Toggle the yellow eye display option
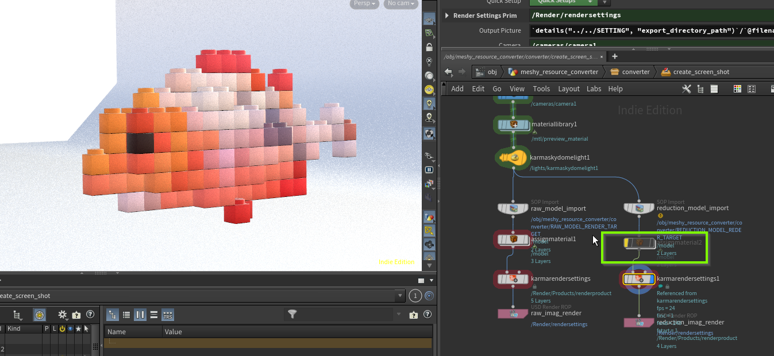 pyautogui.click(x=429, y=90)
